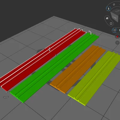Screen dimensions: 120x120
Task: Click the rotate handle at bottom-left of red model
Action: (6, 97)
